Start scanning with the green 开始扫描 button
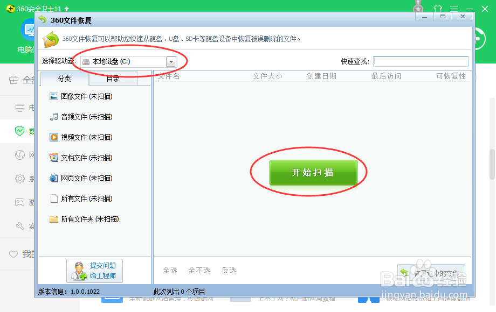The width and height of the screenshot is (496, 312). (x=313, y=172)
